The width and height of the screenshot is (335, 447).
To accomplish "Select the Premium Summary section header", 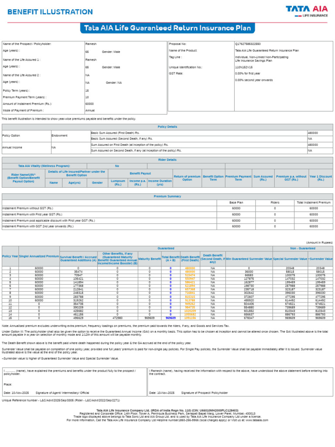I will tap(167, 196).
